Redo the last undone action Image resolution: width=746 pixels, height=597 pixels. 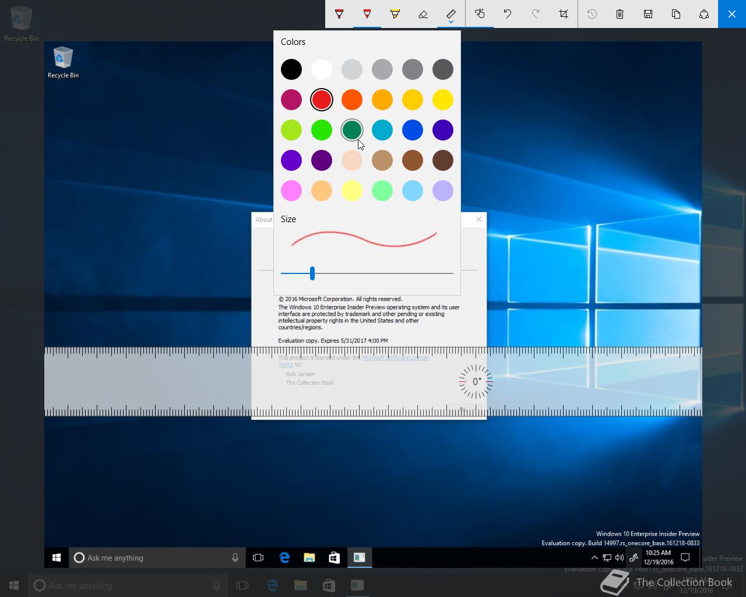click(x=536, y=14)
